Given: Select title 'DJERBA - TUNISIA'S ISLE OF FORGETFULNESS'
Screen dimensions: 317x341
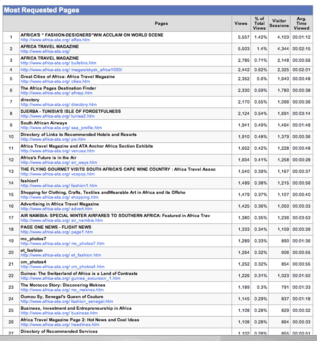Looking at the screenshot, I should [71, 111].
